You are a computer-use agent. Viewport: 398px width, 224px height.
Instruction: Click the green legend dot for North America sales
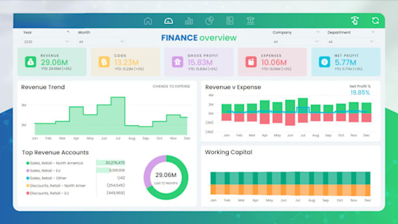[28, 163]
